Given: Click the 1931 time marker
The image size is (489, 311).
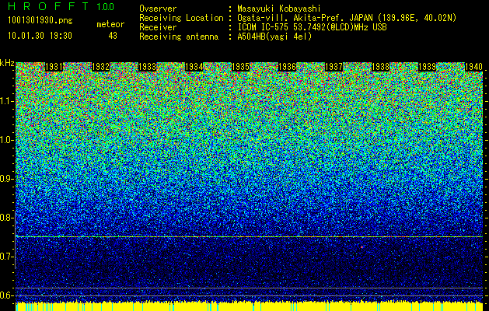Looking at the screenshot, I should [54, 67].
